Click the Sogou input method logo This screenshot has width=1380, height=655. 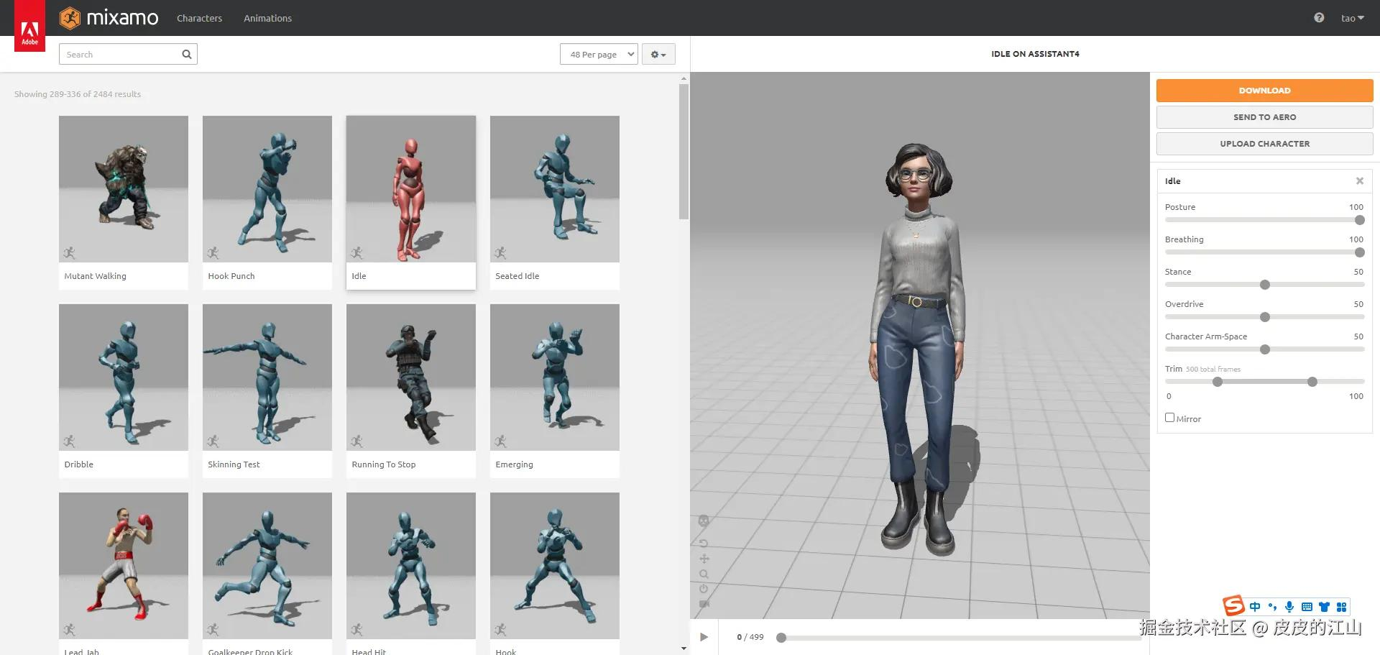[x=1233, y=606]
